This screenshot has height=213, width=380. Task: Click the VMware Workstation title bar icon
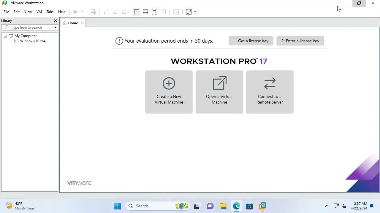coord(4,3)
